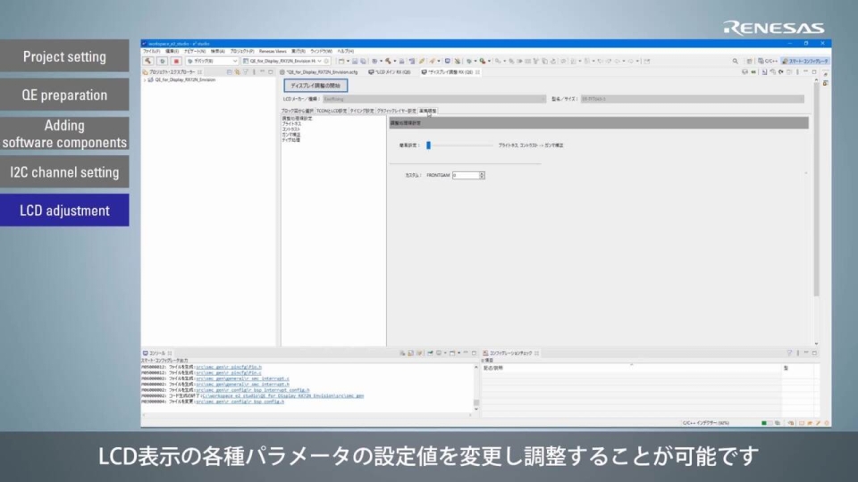858x482 pixels.
Task: Click the build hammer icon in toolbar
Action: coord(148,61)
